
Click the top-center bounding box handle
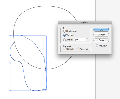[x=28, y=36]
